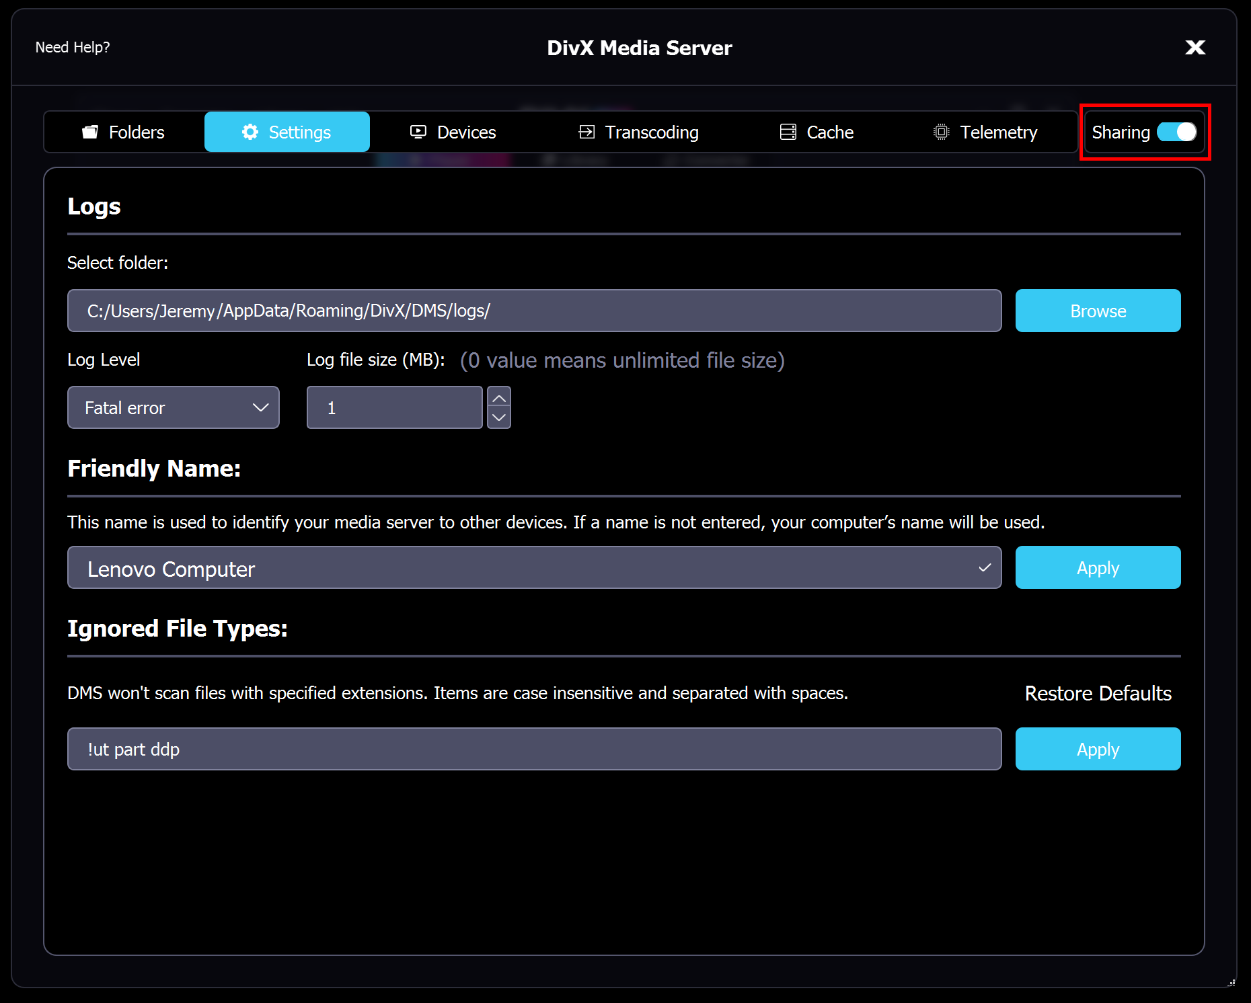Screen dimensions: 1251x1003
Task: Click the Need Help? link
Action: point(73,47)
